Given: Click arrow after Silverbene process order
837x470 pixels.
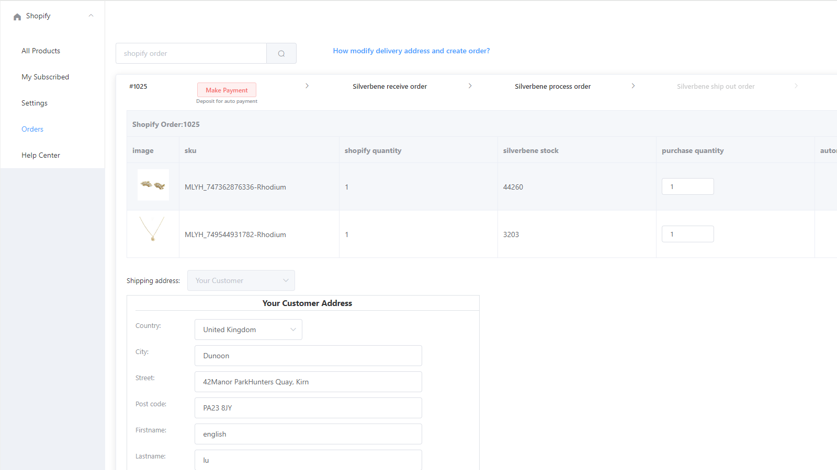Looking at the screenshot, I should 634,86.
